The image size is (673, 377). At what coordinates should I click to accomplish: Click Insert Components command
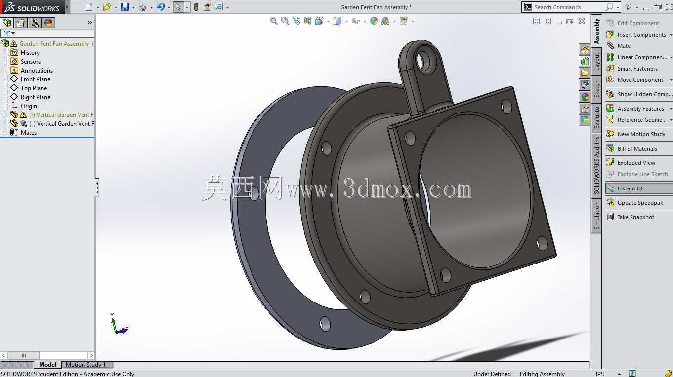pyautogui.click(x=636, y=35)
